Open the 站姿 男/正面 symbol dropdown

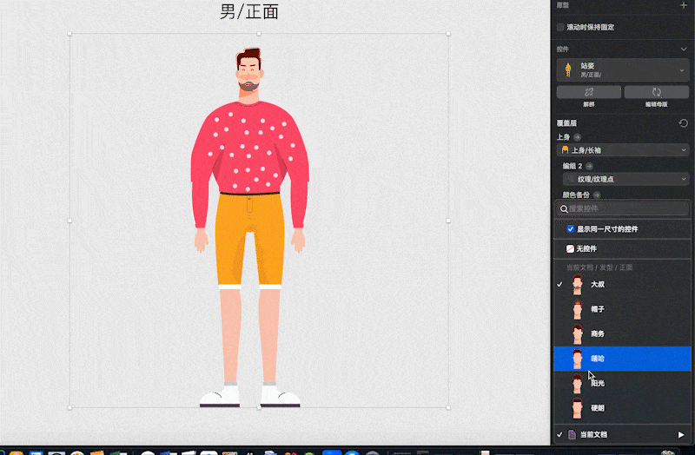pyautogui.click(x=623, y=70)
